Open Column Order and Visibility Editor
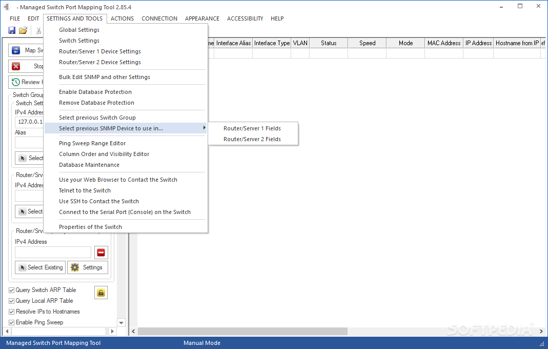The image size is (548, 349). click(x=126, y=154)
